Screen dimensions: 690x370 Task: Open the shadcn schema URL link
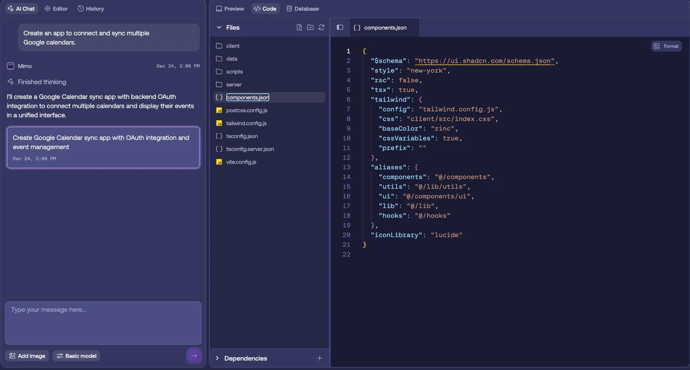(x=485, y=61)
